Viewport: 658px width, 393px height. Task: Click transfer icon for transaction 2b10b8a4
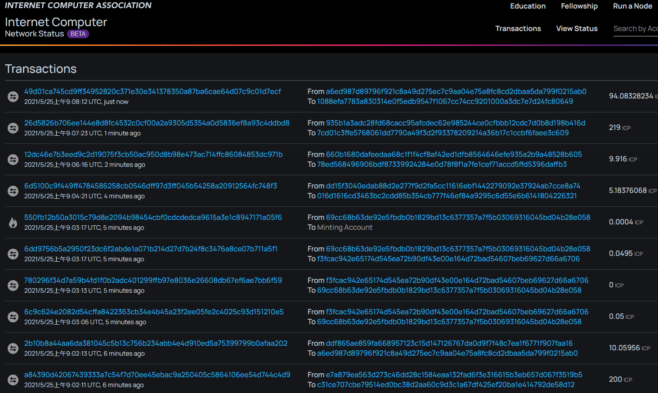13,348
